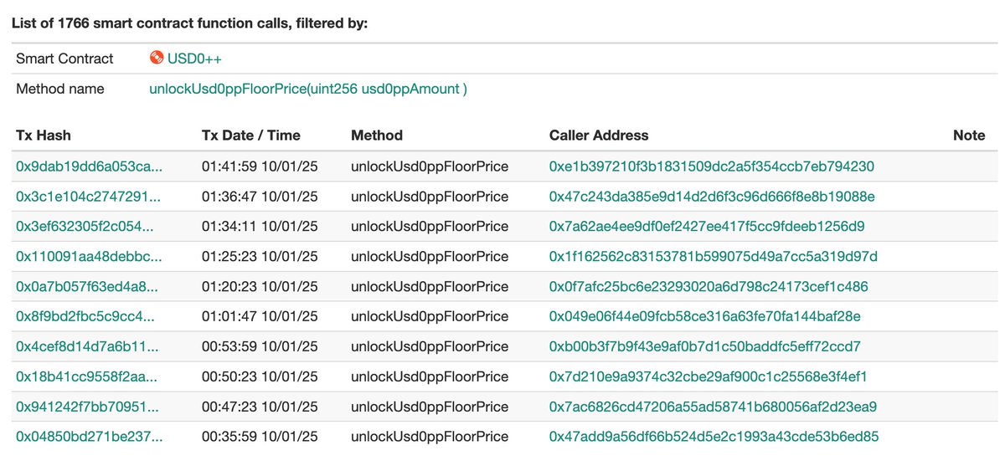The width and height of the screenshot is (1005, 471).
Task: Open caller address 0x049e06f44e09fcb58ce316a63fe70fa144baf28e
Action: [x=705, y=316]
